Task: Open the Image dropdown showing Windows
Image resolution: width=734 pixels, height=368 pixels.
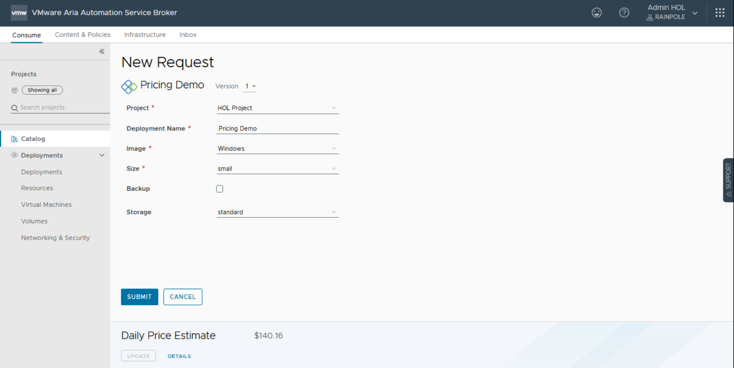Action: (x=277, y=149)
